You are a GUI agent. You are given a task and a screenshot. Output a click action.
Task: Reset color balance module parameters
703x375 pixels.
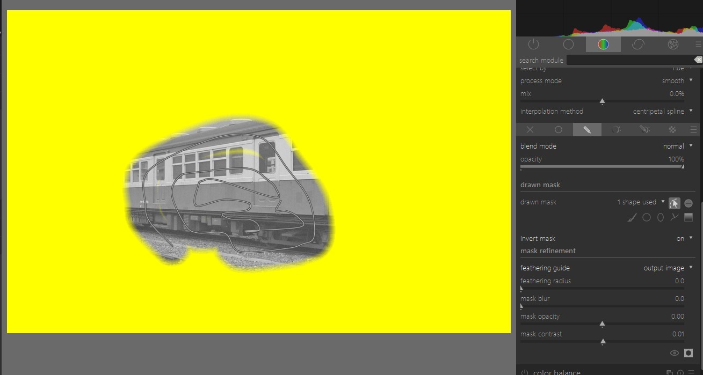(680, 372)
